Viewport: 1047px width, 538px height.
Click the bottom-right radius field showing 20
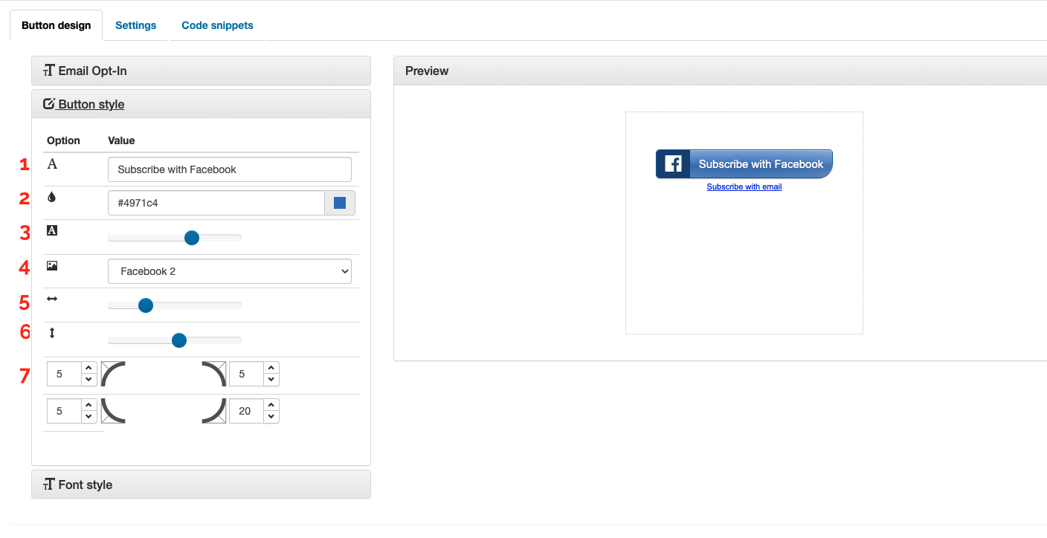click(246, 411)
